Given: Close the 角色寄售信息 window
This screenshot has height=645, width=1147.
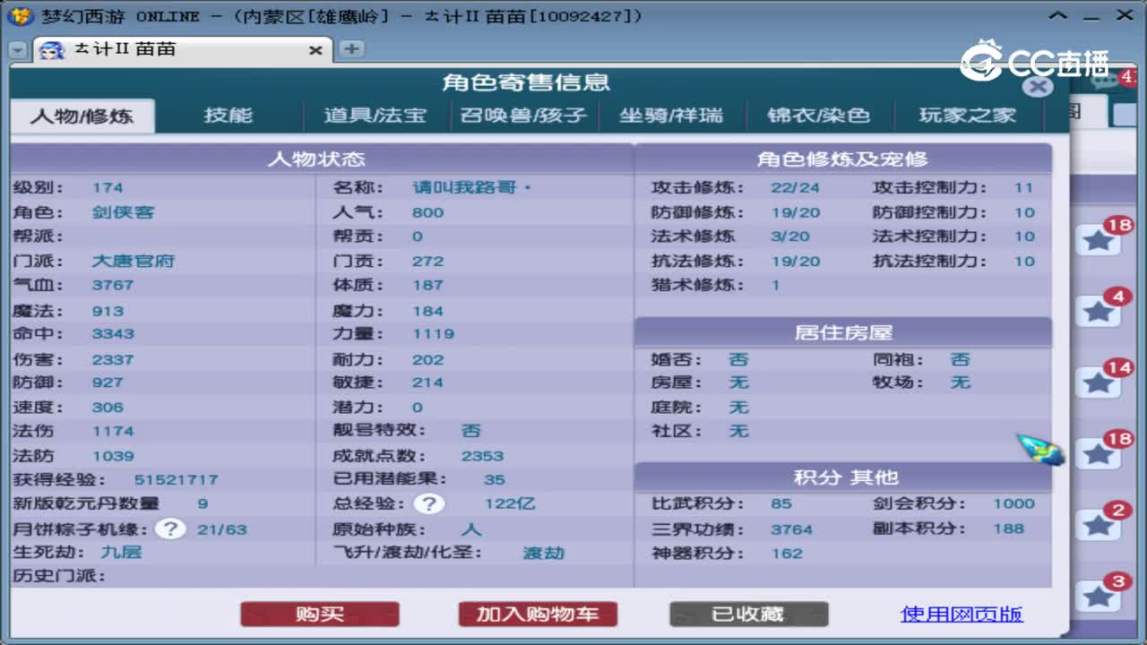Looking at the screenshot, I should pyautogui.click(x=1038, y=87).
